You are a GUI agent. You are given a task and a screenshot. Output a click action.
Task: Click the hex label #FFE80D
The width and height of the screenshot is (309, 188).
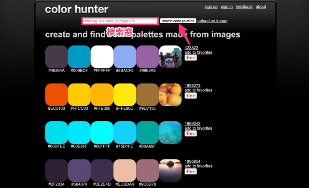coord(125,108)
